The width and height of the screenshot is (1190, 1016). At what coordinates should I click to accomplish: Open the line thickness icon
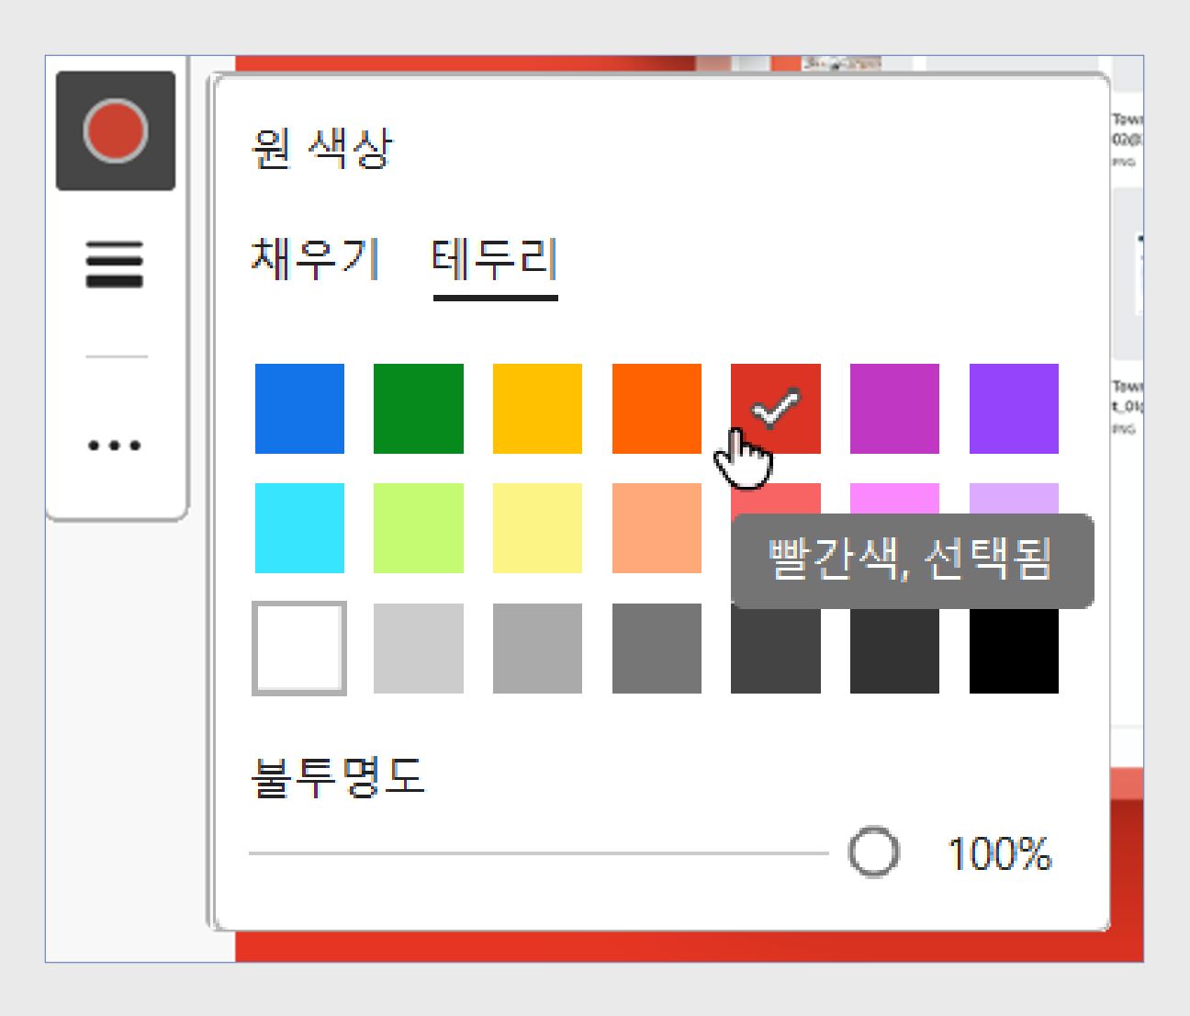click(117, 262)
